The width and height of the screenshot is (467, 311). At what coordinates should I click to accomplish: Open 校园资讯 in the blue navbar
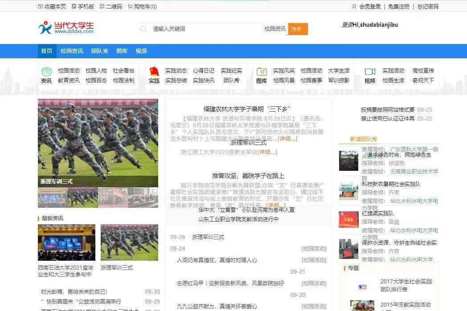72,51
